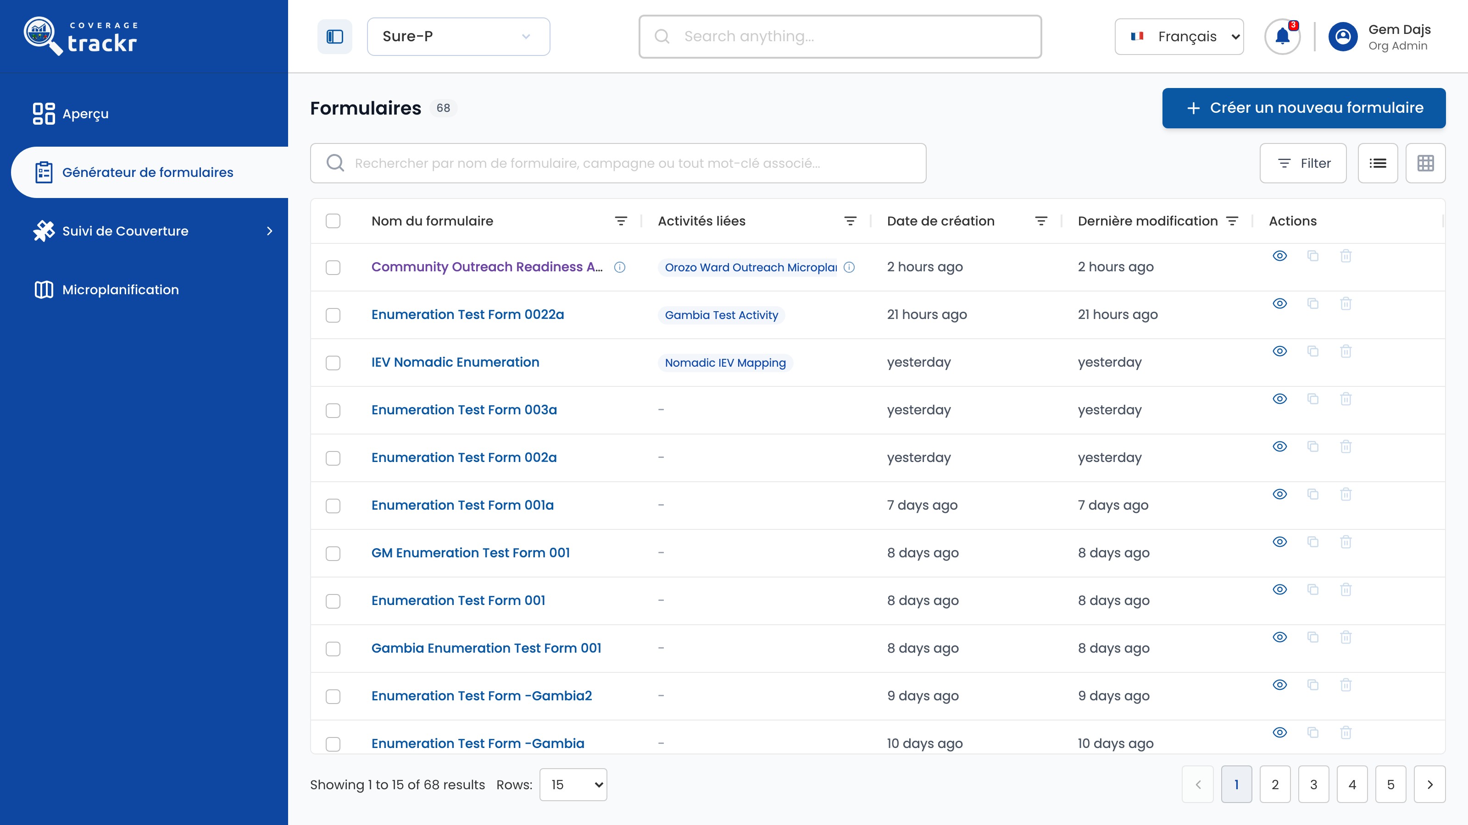Screen dimensions: 1468x825
Task: View Enumeration Test Form 0022a
Action: coord(1280,303)
